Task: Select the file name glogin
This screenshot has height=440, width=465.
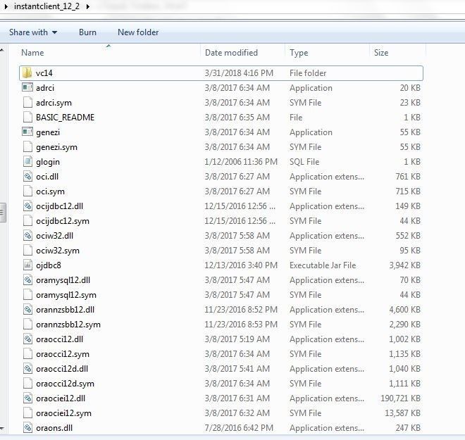Action: 48,162
